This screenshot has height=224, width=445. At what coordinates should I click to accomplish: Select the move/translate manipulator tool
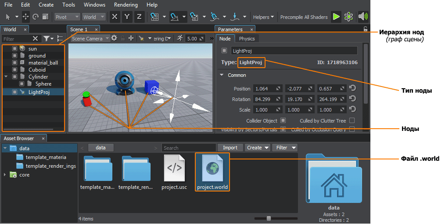[x=26, y=17]
